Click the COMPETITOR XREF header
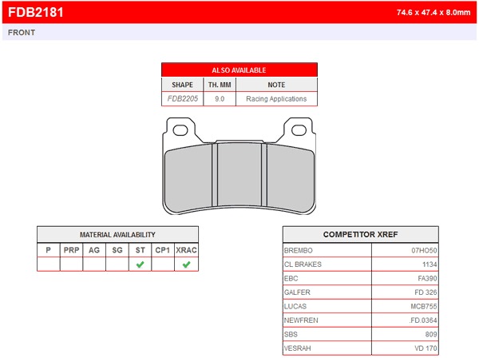Image resolution: width=479 pixels, height=358 pixels. [361, 234]
